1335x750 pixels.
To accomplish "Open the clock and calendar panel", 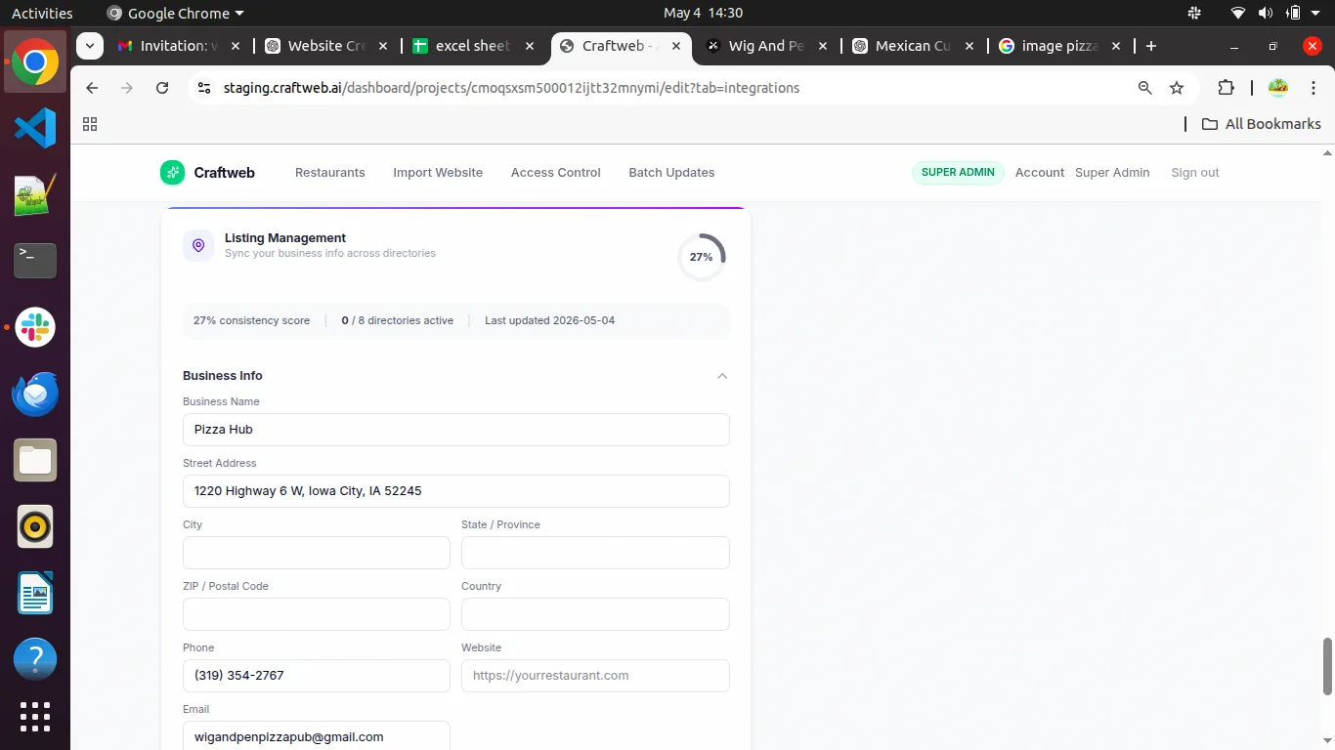I will click(x=703, y=14).
